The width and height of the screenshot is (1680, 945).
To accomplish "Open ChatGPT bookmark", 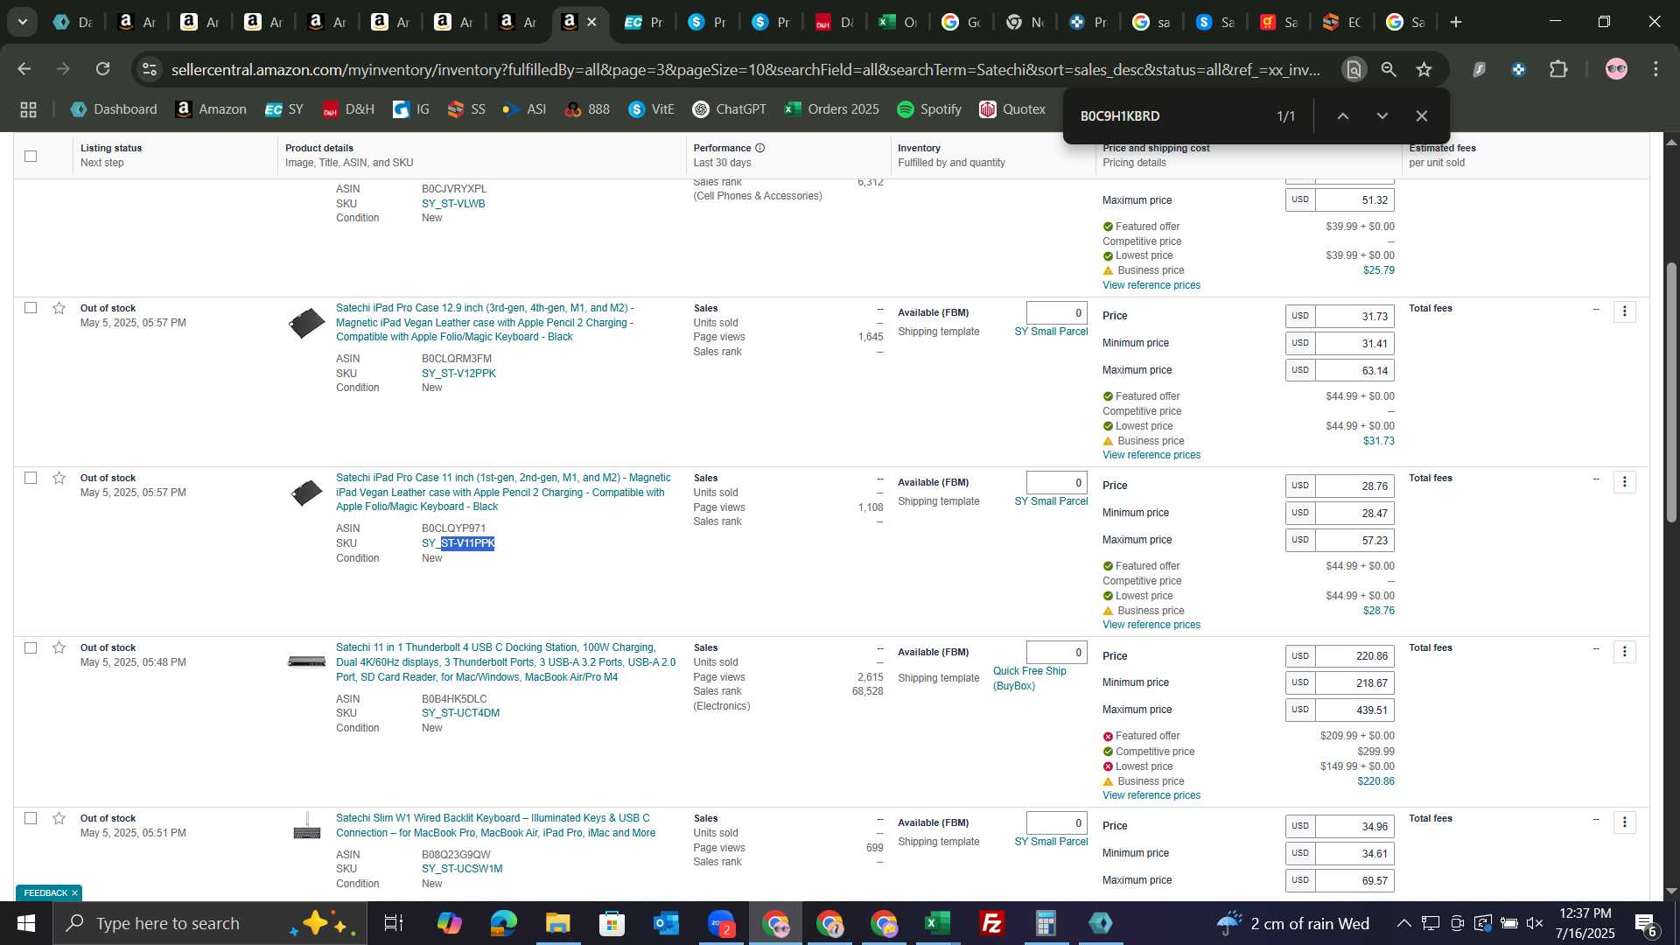I will (729, 109).
